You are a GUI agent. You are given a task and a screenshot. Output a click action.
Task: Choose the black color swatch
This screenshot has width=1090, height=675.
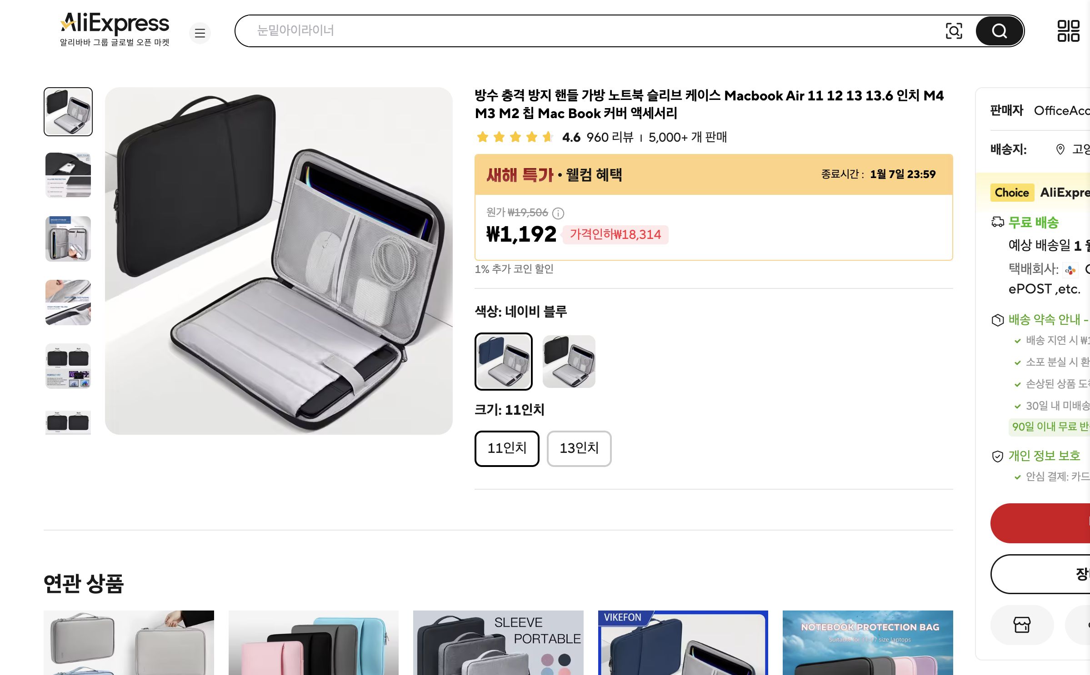pos(569,362)
